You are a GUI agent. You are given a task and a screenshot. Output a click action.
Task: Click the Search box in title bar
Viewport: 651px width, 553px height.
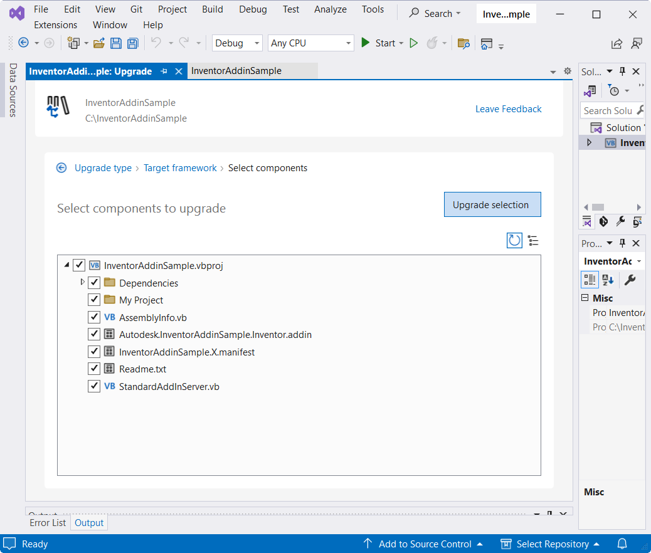[x=435, y=13]
